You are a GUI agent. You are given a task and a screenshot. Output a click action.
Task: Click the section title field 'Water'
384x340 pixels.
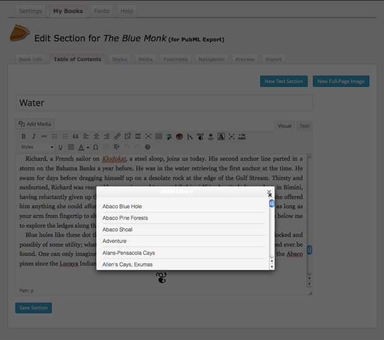(164, 103)
